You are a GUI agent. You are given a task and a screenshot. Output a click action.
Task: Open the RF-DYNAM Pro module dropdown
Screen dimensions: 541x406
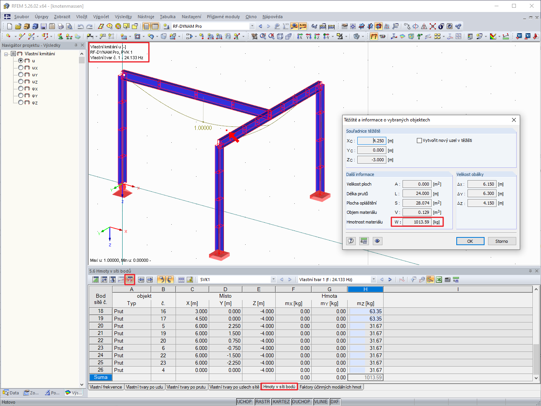click(x=252, y=26)
